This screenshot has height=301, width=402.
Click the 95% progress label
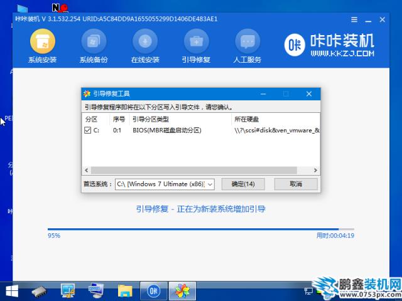(x=54, y=236)
